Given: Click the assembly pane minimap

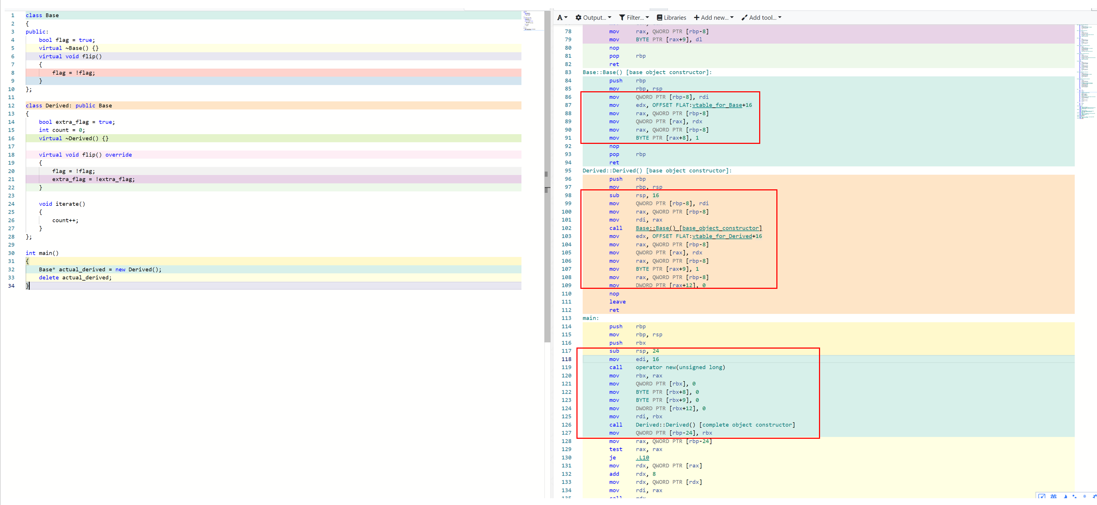Looking at the screenshot, I should pyautogui.click(x=1086, y=72).
